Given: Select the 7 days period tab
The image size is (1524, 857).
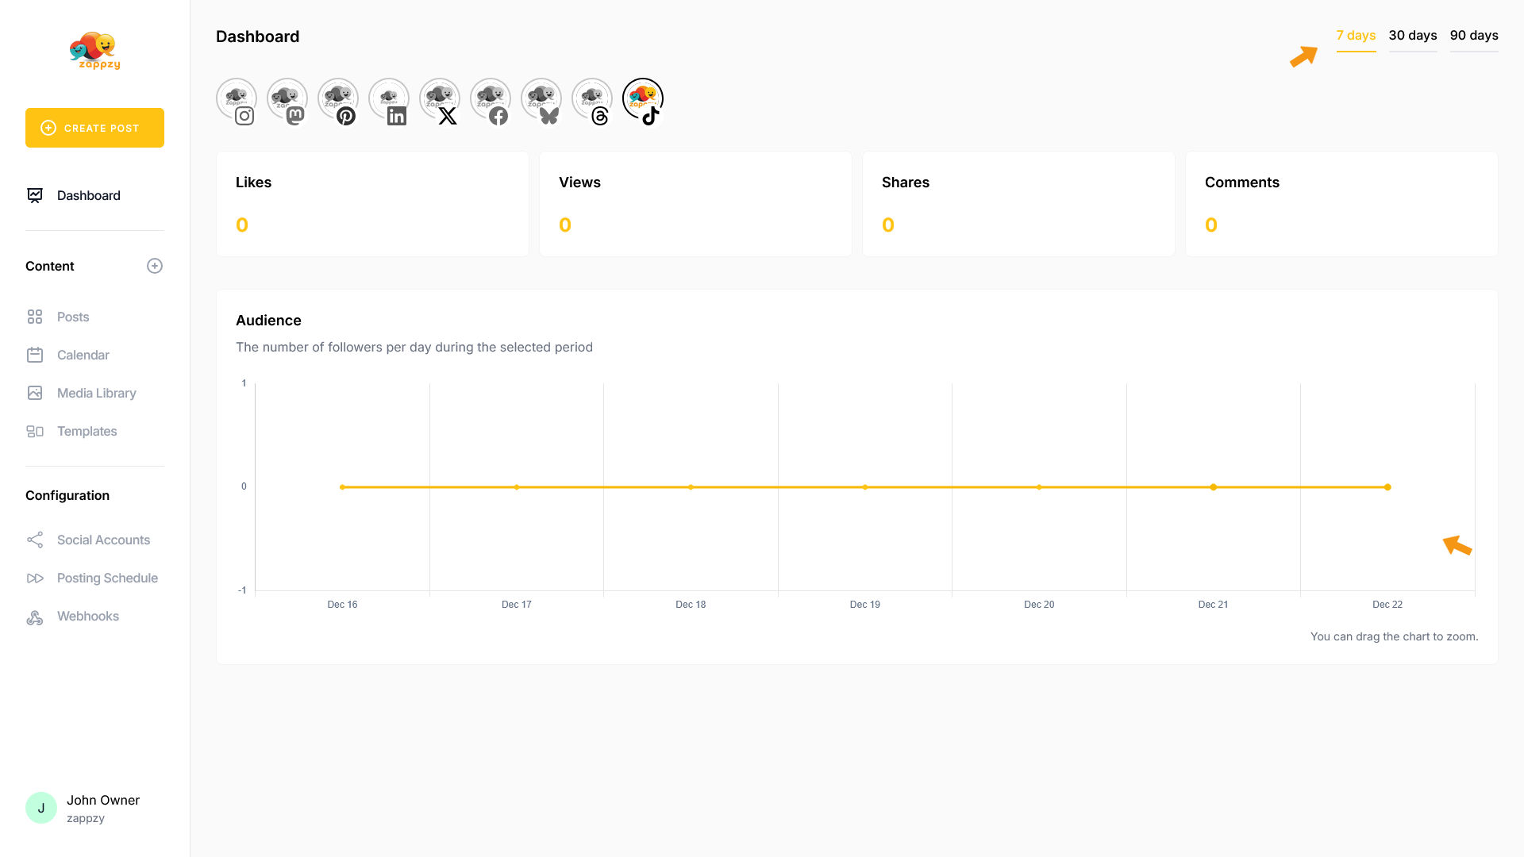Looking at the screenshot, I should click(x=1356, y=36).
